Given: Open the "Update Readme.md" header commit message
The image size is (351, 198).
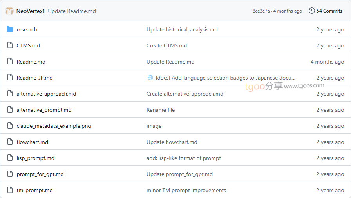Looking at the screenshot, I should 72,11.
